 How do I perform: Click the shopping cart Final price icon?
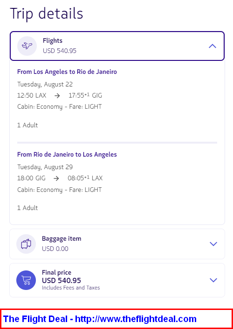pyautogui.click(x=26, y=280)
